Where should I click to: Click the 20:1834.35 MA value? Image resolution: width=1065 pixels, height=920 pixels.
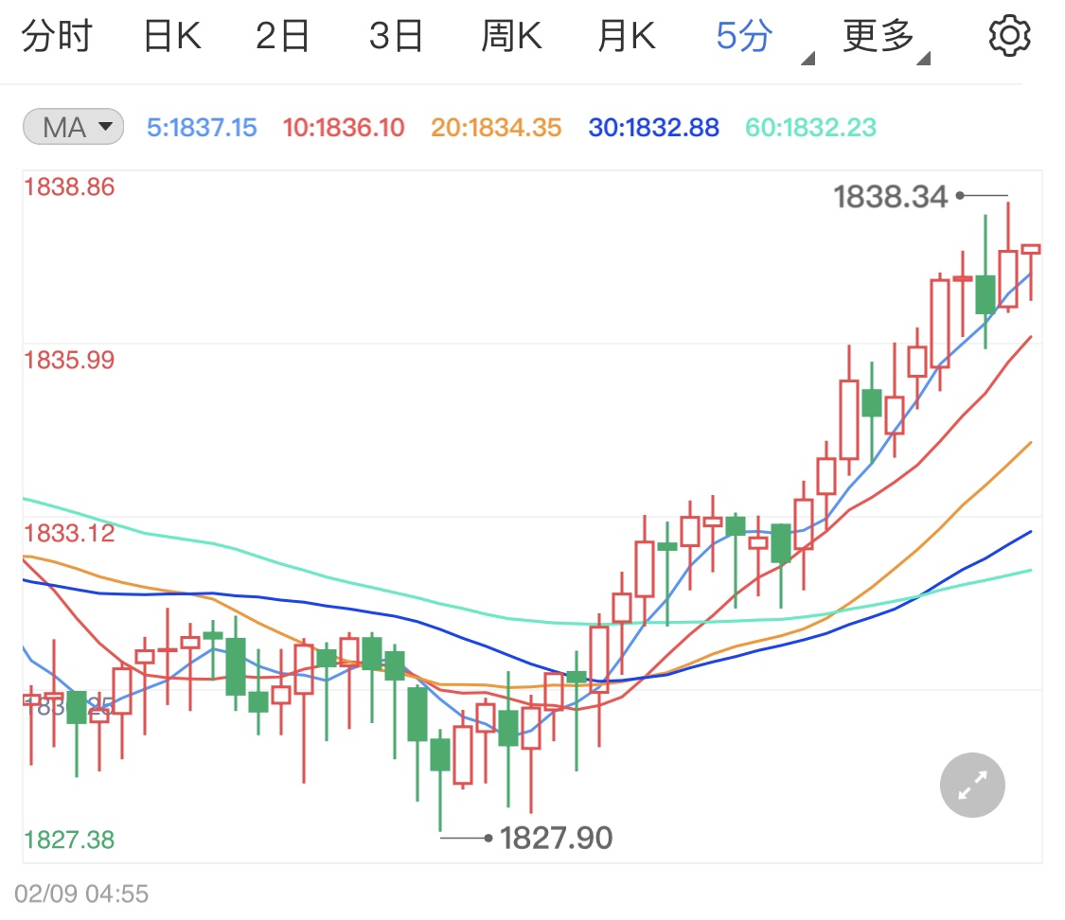pyautogui.click(x=496, y=128)
